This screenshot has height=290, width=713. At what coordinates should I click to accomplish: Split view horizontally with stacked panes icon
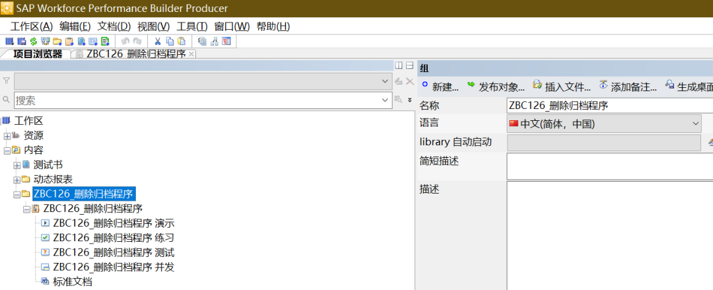click(410, 65)
